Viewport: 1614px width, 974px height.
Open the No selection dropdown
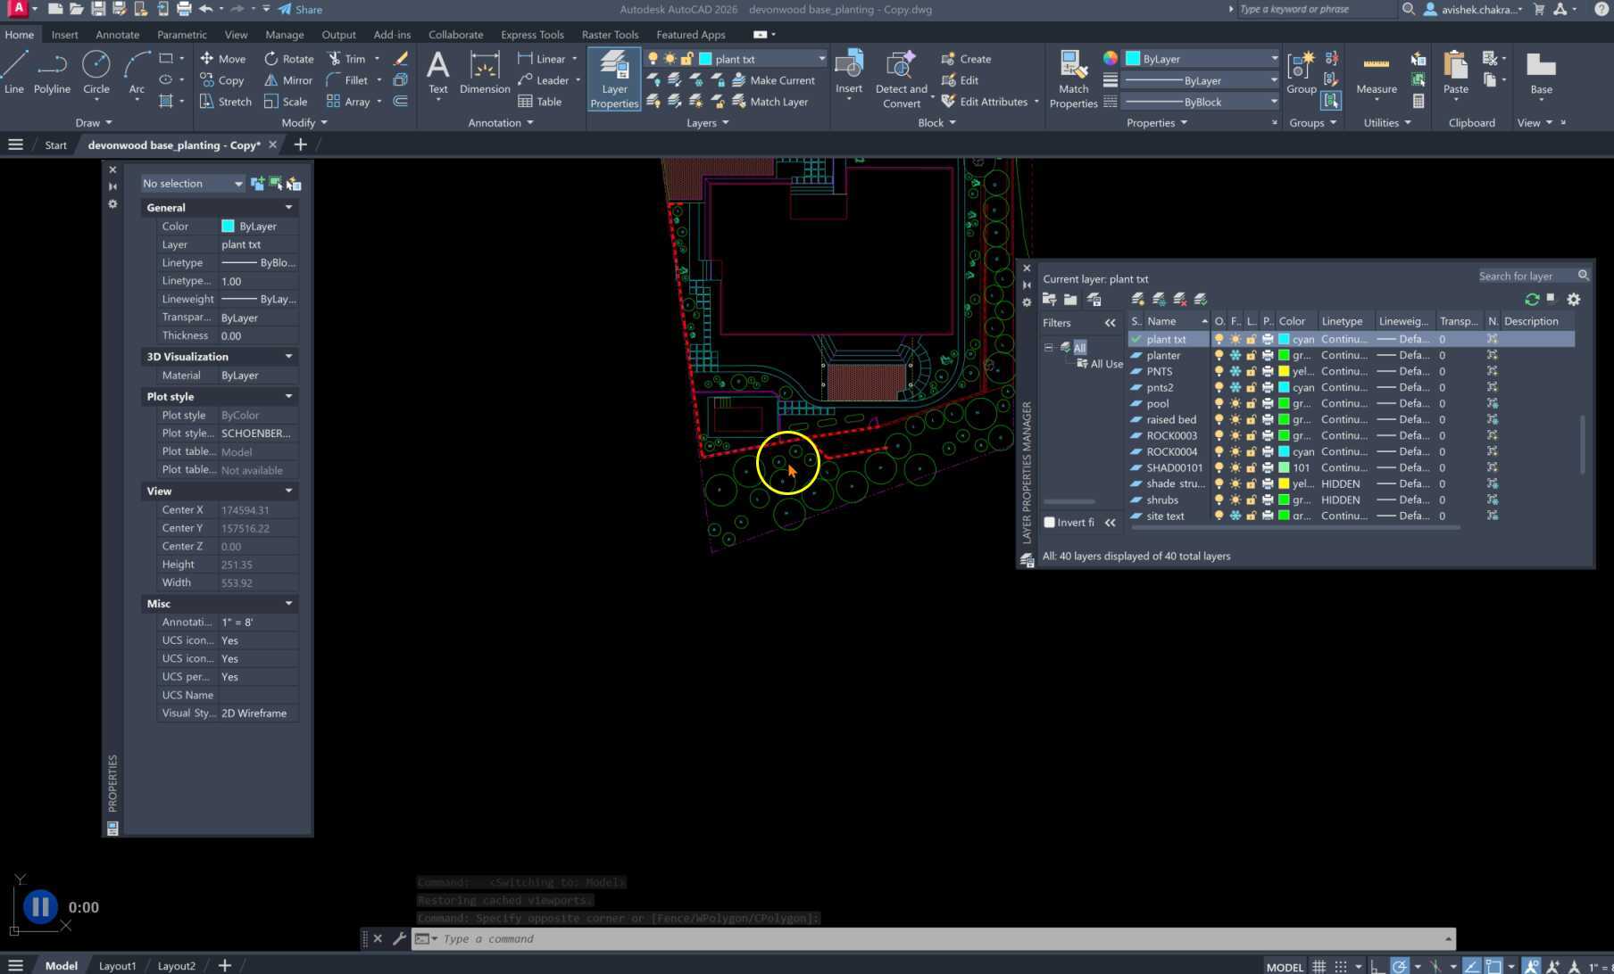tap(192, 184)
